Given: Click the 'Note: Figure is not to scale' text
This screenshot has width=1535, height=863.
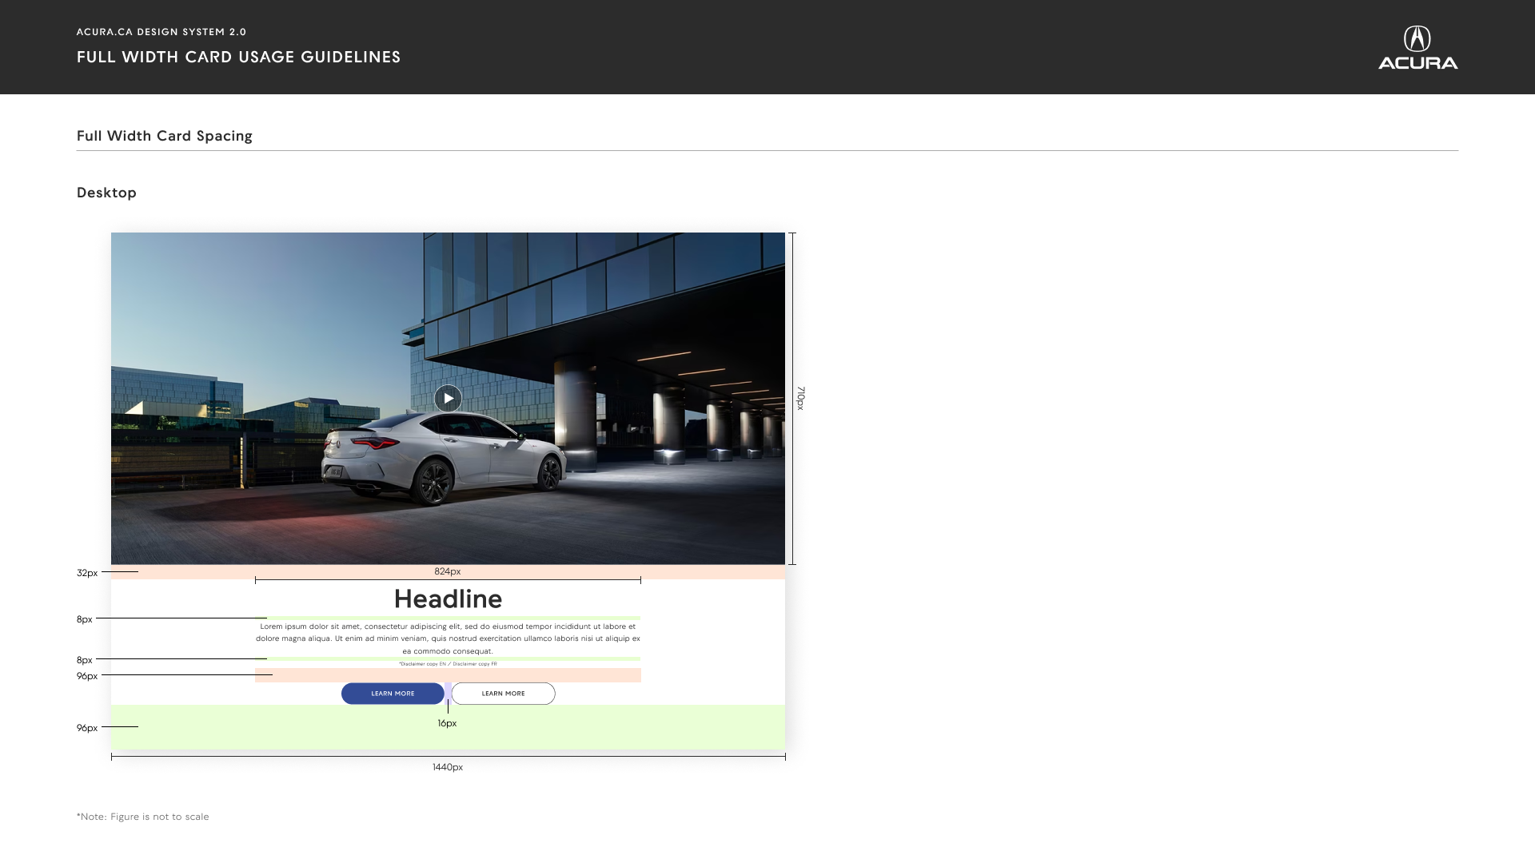Looking at the screenshot, I should tap(142, 817).
